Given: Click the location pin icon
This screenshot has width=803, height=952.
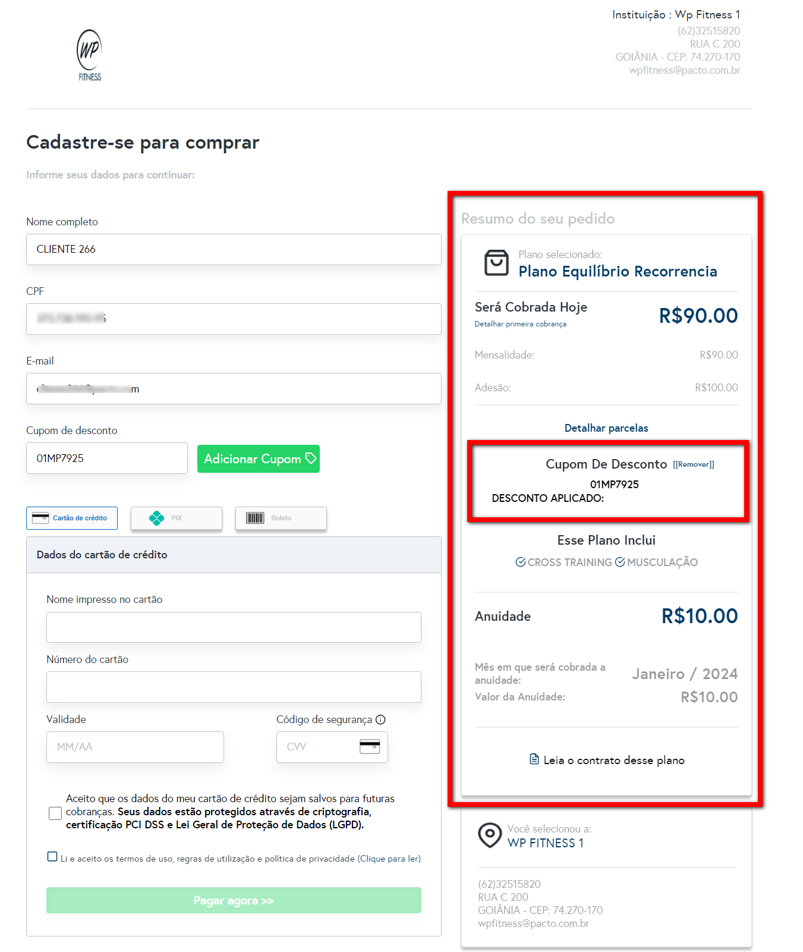Looking at the screenshot, I should [490, 835].
